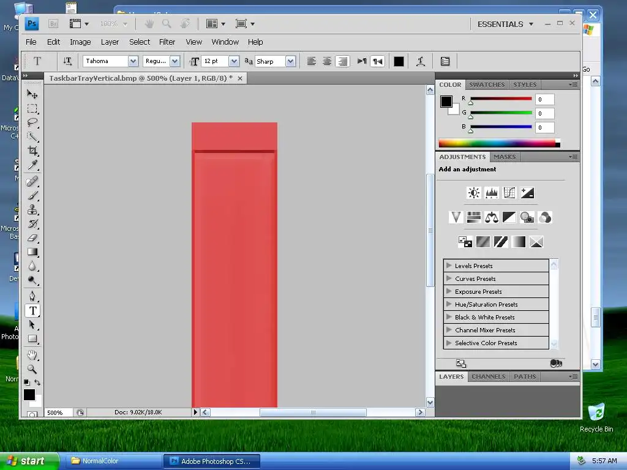The height and width of the screenshot is (470, 627).
Task: Add a Black & White adjustment
Action: [x=509, y=217]
